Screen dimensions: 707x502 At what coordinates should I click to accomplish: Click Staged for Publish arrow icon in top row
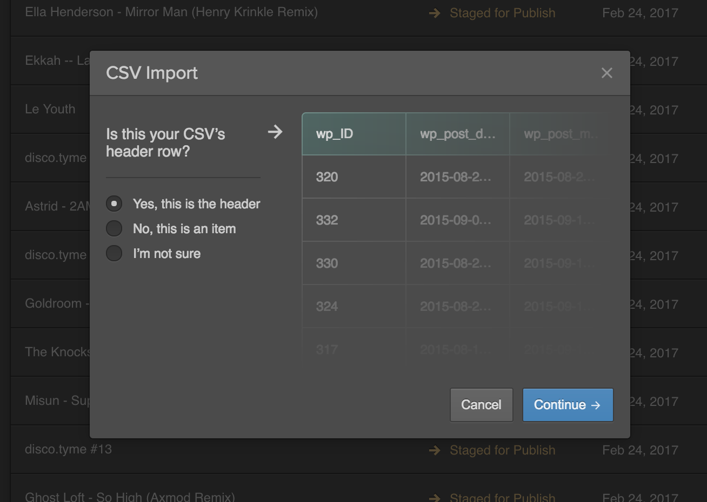tap(434, 13)
